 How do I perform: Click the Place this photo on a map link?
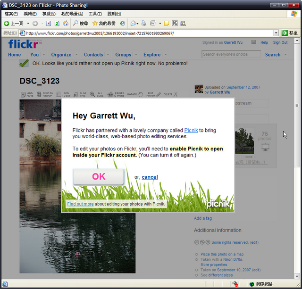222,254
